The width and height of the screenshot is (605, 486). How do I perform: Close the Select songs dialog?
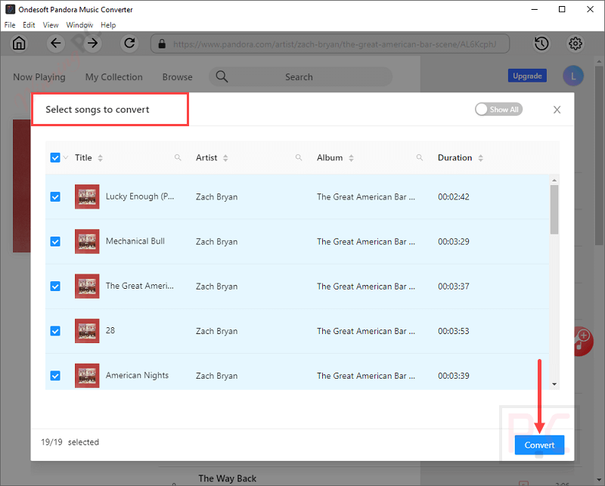557,110
